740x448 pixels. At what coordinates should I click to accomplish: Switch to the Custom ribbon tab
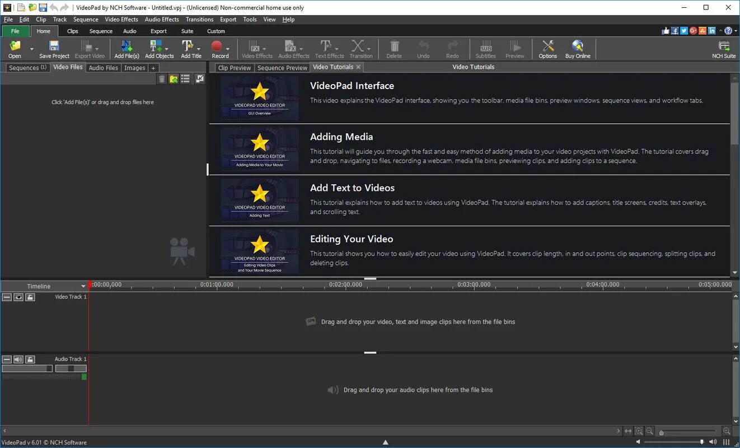[216, 31]
